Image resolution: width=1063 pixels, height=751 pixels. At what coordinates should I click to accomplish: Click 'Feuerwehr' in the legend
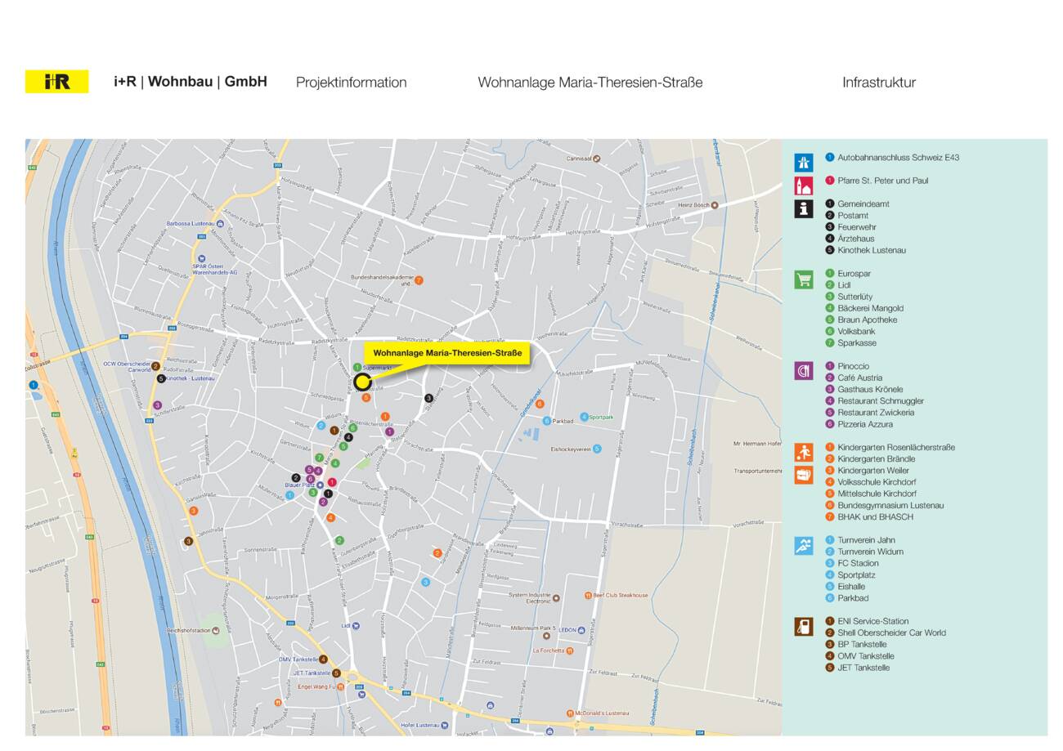(856, 227)
